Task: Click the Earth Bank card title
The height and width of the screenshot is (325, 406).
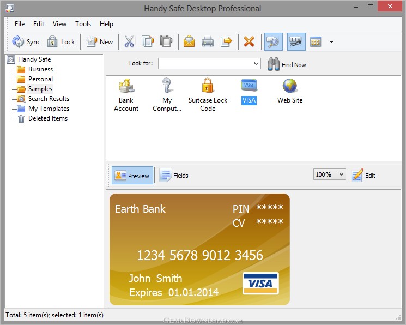Action: (140, 209)
